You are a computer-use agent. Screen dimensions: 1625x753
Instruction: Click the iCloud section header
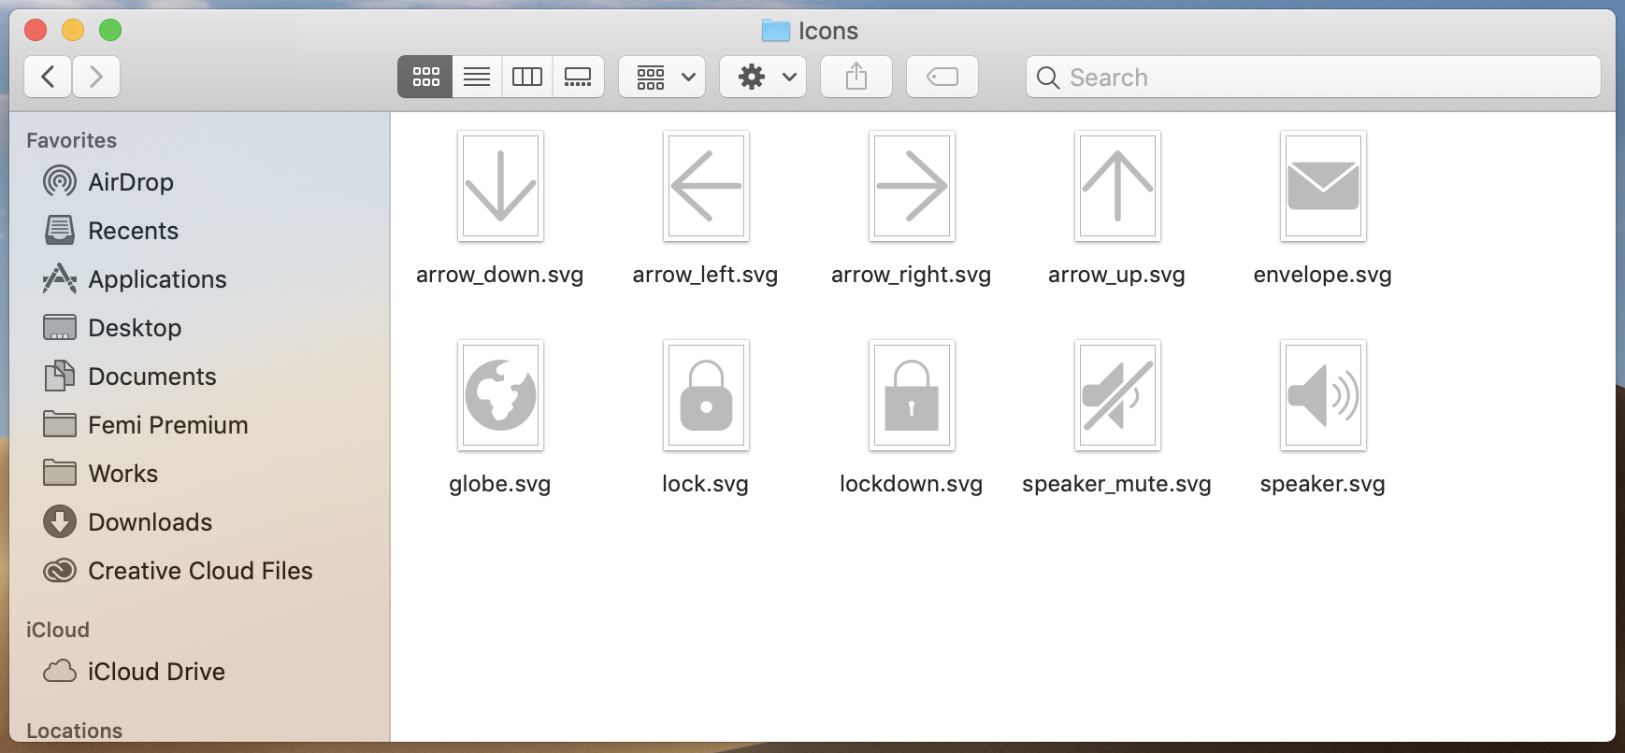[x=58, y=630]
